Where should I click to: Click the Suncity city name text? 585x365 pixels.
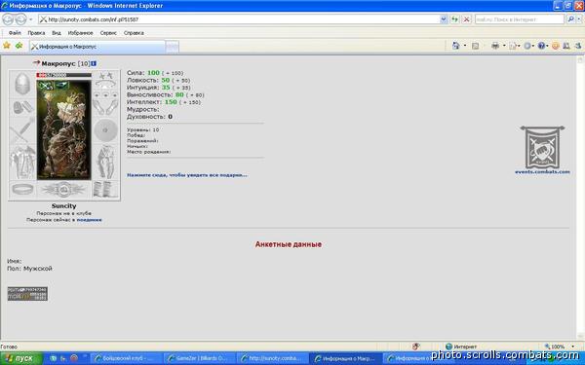tap(63, 206)
